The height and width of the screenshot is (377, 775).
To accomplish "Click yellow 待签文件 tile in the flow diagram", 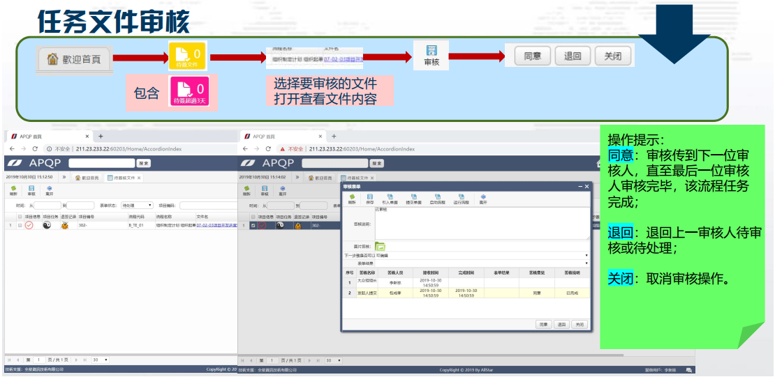I will (189, 55).
